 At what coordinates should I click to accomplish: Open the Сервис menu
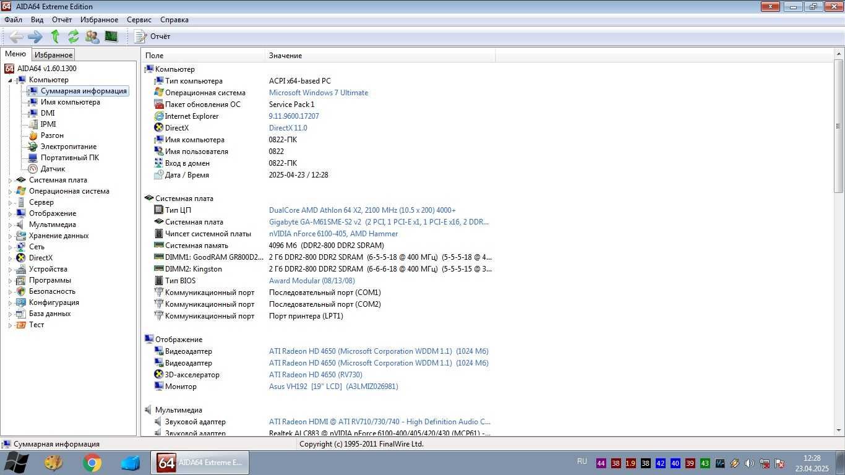coord(139,20)
